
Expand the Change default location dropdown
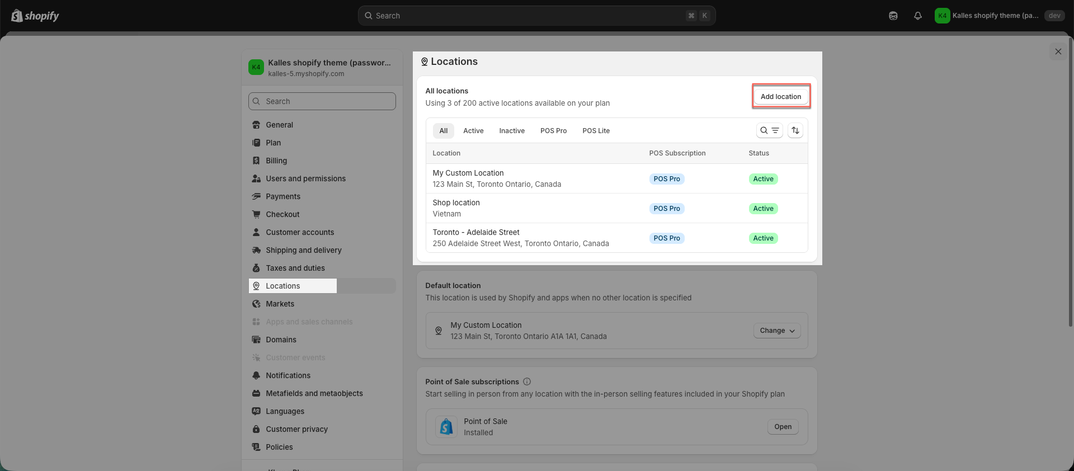click(x=776, y=331)
